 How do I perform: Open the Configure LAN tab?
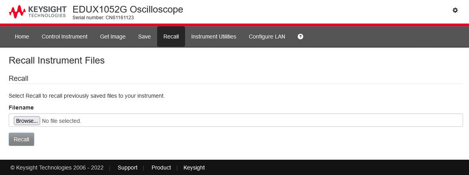click(267, 36)
